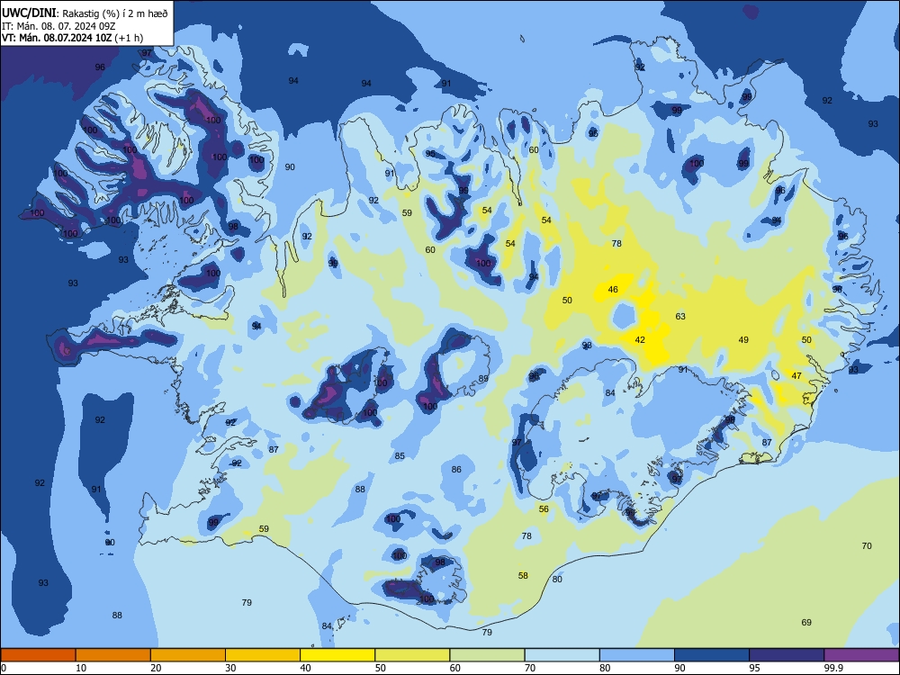Click the legend tick label '40'
This screenshot has height=675, width=900.
pos(306,668)
